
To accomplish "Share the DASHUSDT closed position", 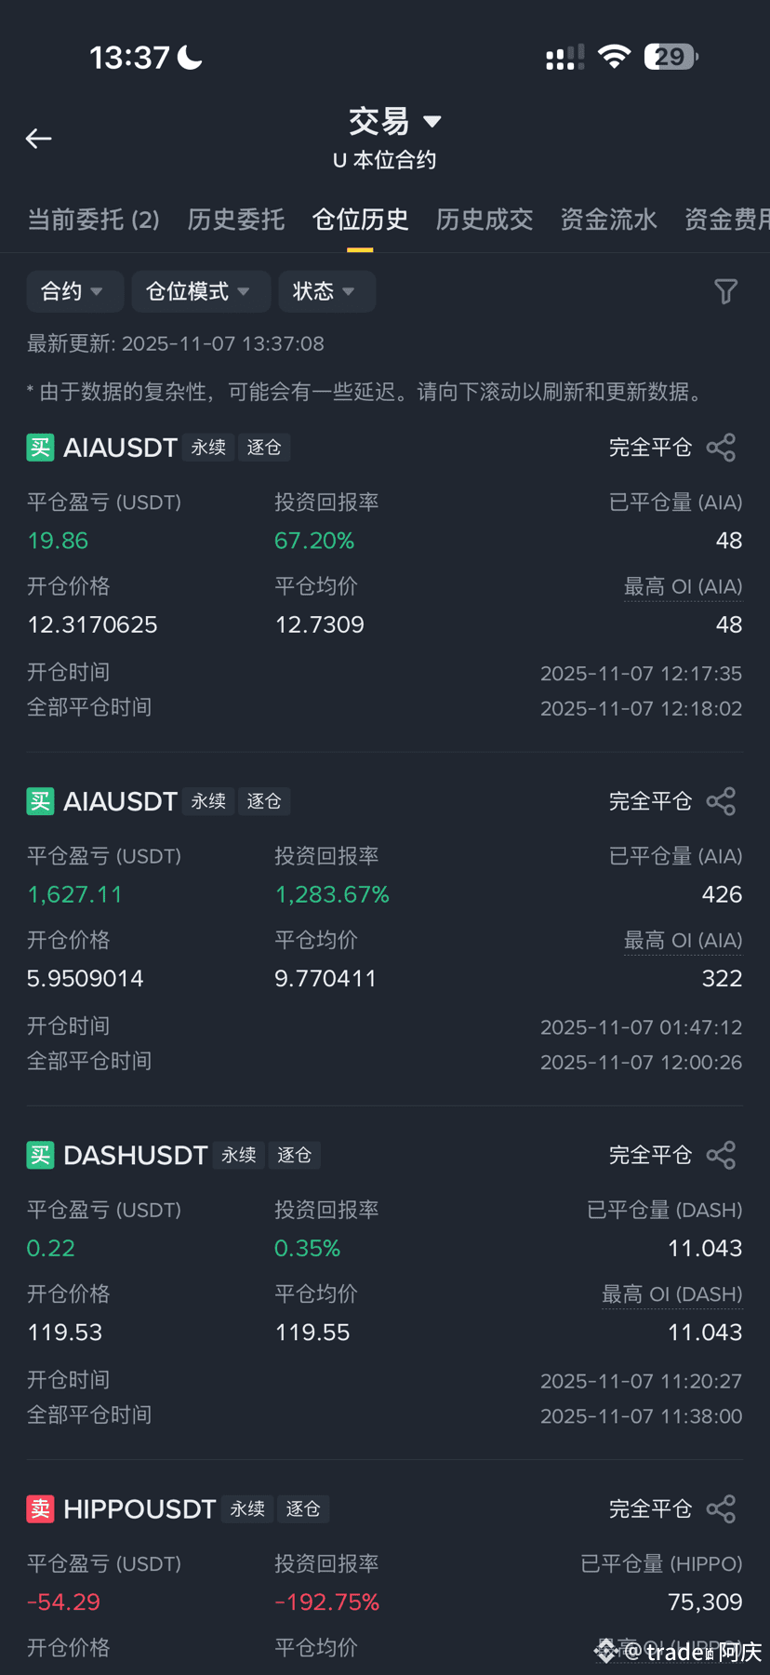I will click(x=721, y=1155).
